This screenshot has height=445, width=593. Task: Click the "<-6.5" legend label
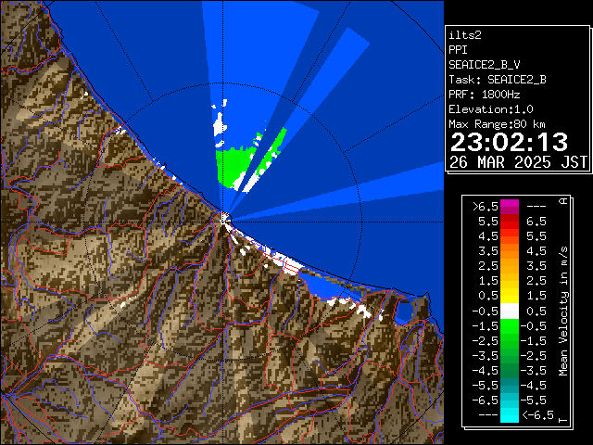click(x=537, y=414)
